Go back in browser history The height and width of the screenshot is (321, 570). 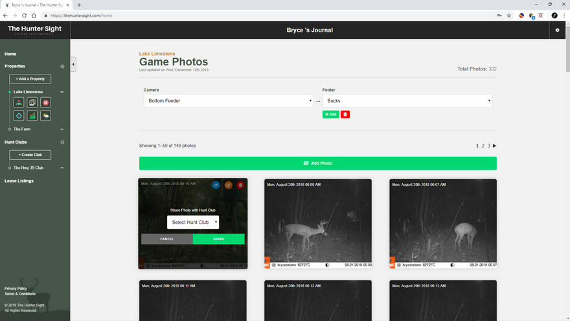pos(5,16)
